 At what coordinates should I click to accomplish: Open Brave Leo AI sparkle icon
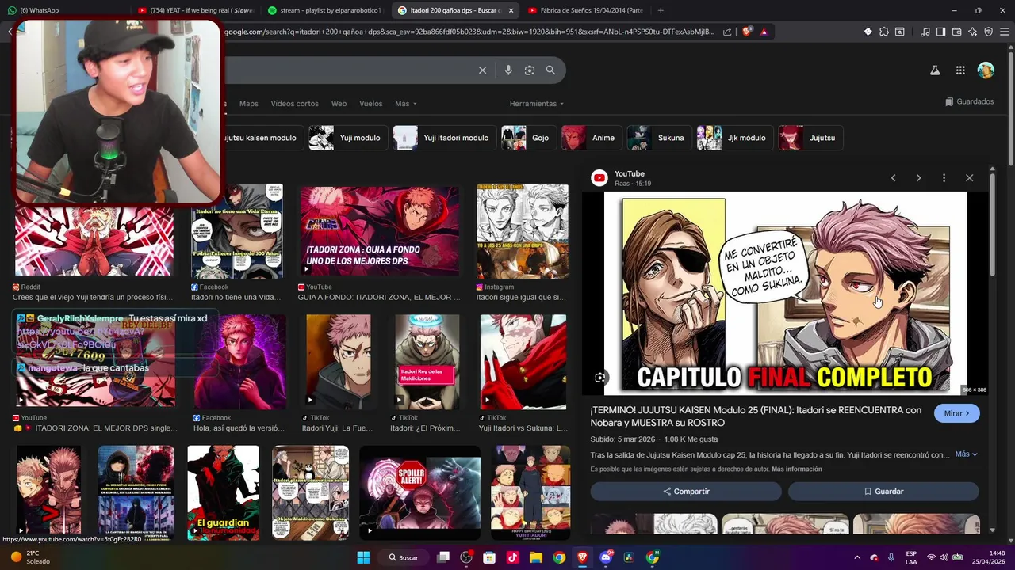(x=972, y=32)
